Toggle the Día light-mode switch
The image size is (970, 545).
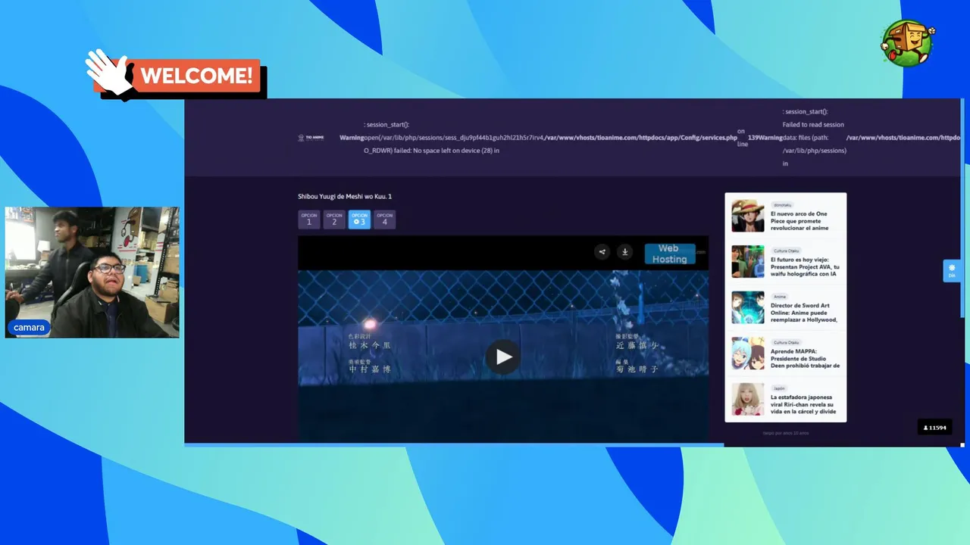pyautogui.click(x=952, y=271)
